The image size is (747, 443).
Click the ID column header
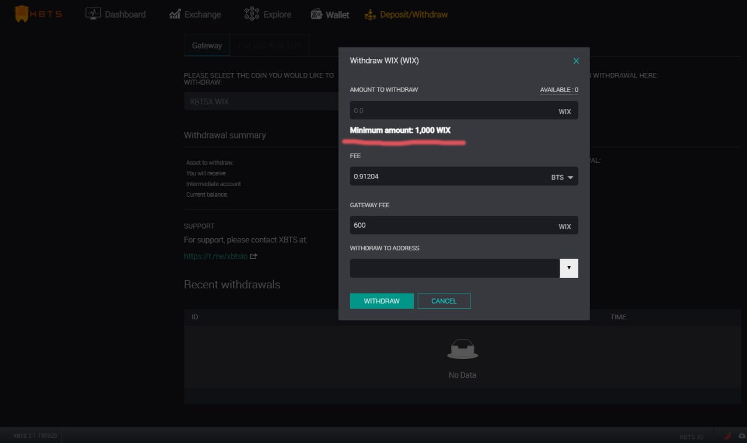195,317
